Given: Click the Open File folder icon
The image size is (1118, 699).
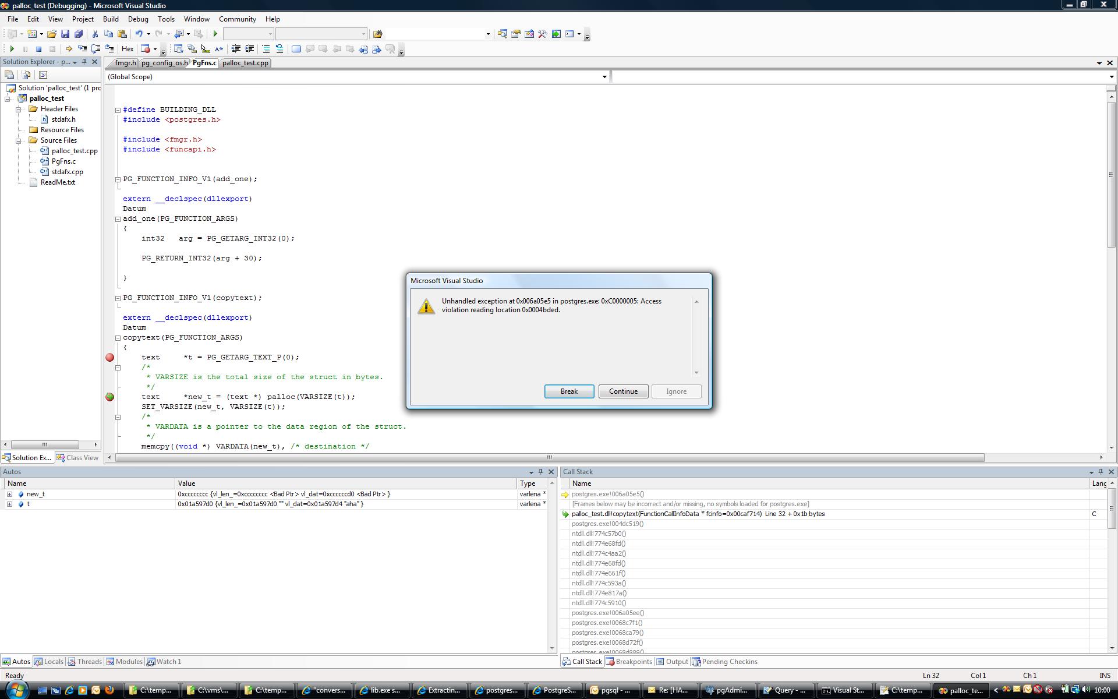Looking at the screenshot, I should coord(52,34).
